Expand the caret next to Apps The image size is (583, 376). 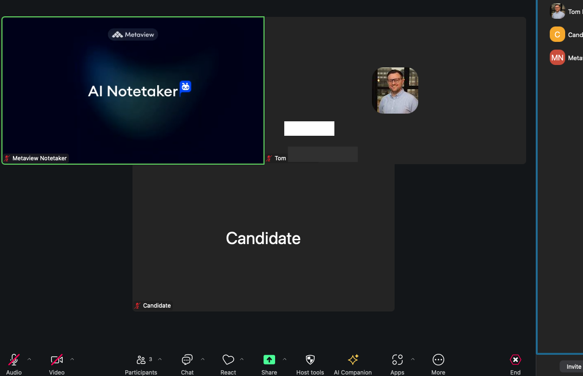[412, 359]
